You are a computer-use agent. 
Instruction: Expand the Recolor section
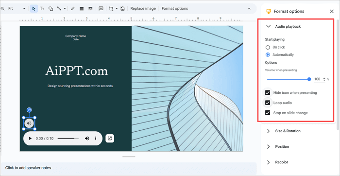coord(269,162)
